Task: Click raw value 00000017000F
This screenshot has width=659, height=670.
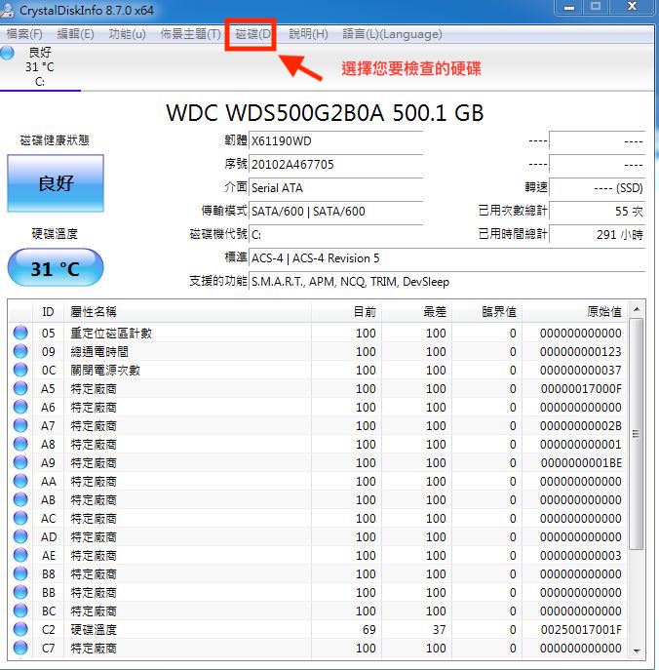Action: pyautogui.click(x=581, y=389)
